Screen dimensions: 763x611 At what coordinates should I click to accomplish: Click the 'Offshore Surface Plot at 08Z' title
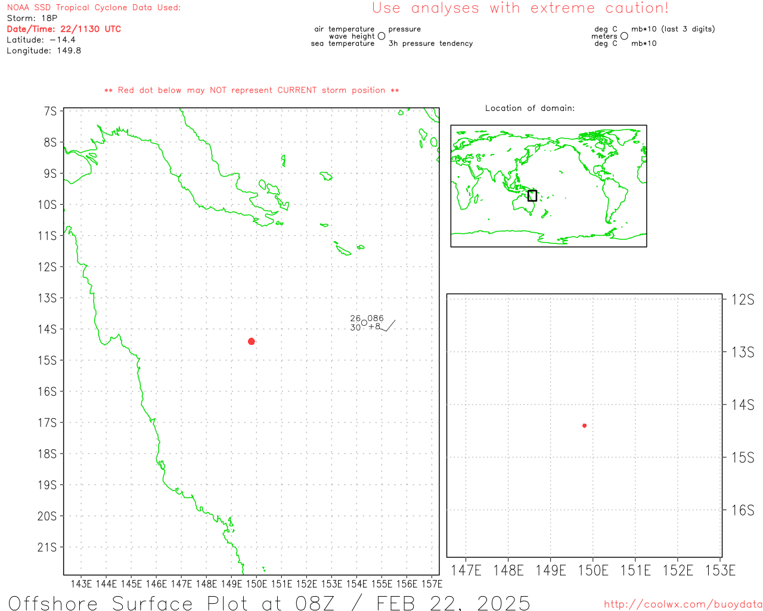pyautogui.click(x=172, y=603)
